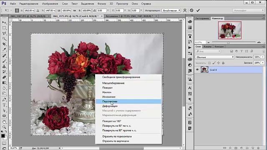Select the Gradient tool
Viewport: 267px width, 150px height.
point(4,83)
